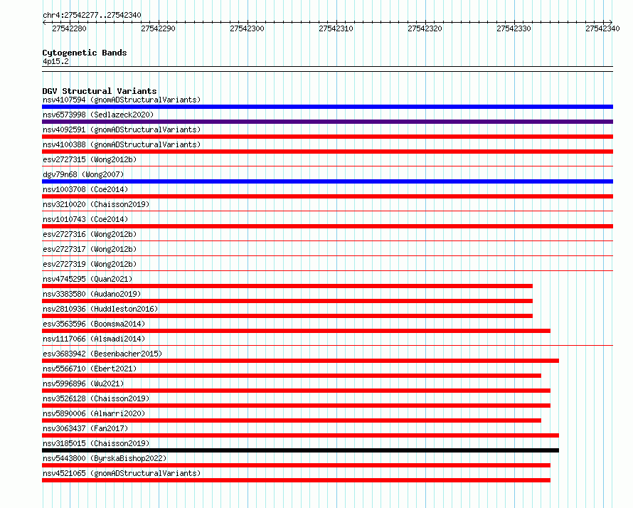Click the red bar under nsv3383580

tap(287, 301)
